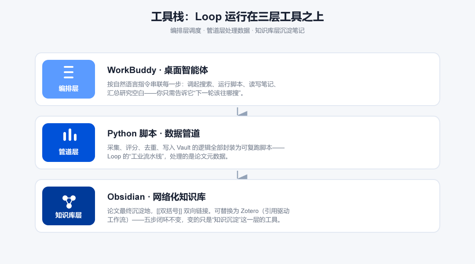The width and height of the screenshot is (475, 264).
Task: Click the Python 脚本 · 数据管道 heading
Action: pyautogui.click(x=153, y=134)
